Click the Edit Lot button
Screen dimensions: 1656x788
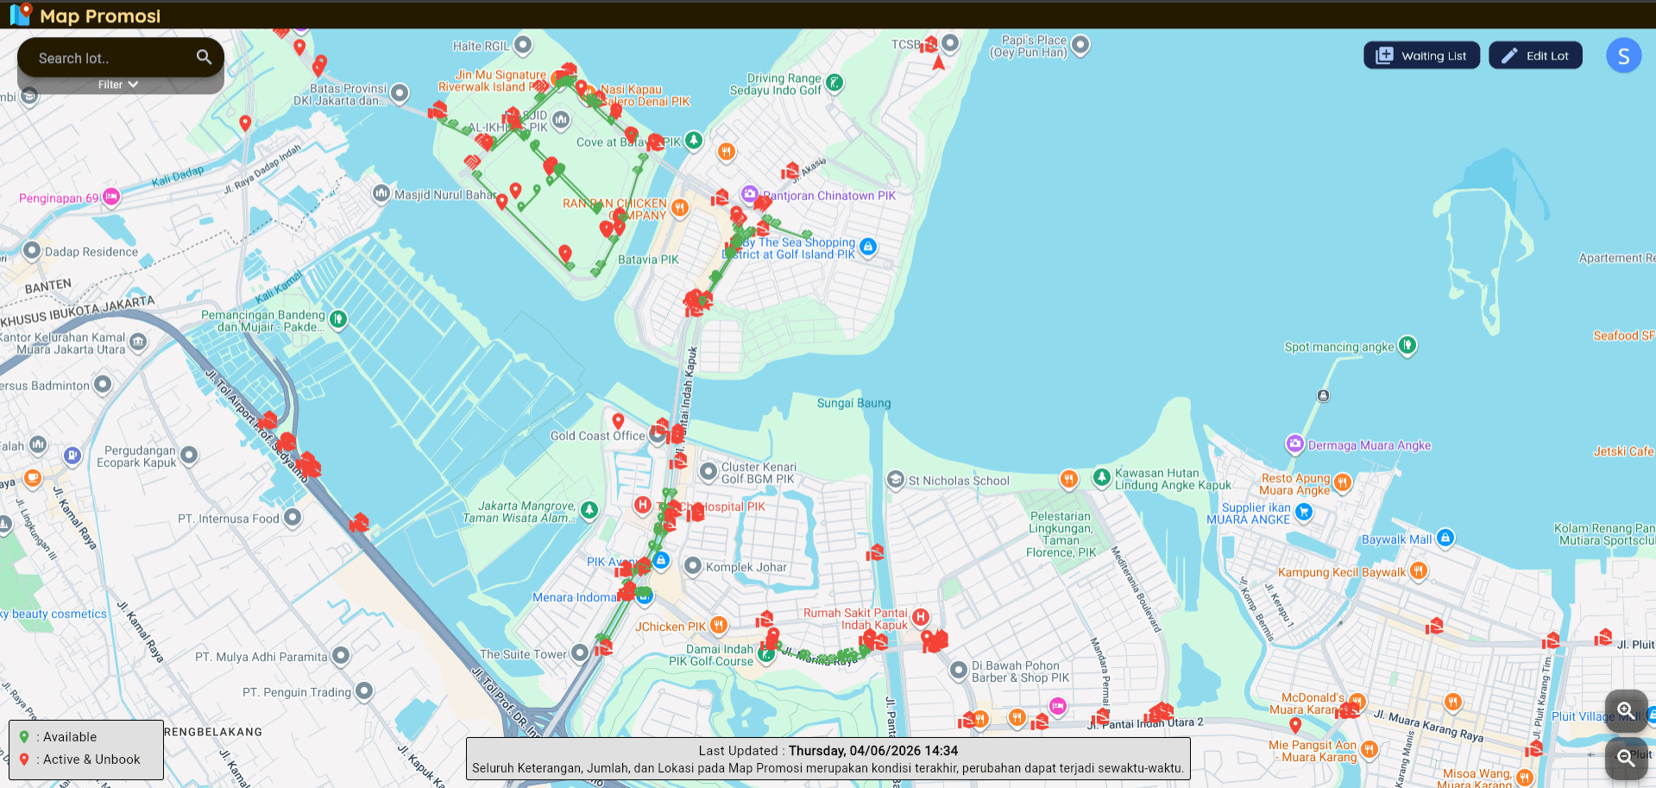(x=1535, y=55)
